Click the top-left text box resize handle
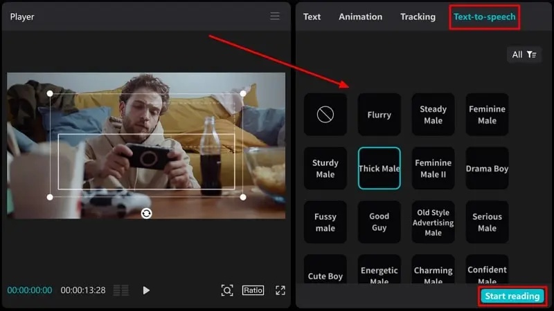The height and width of the screenshot is (311, 554). click(50, 93)
